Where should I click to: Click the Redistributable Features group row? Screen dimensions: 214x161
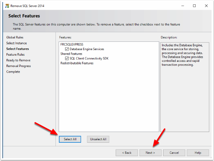coord(77,63)
